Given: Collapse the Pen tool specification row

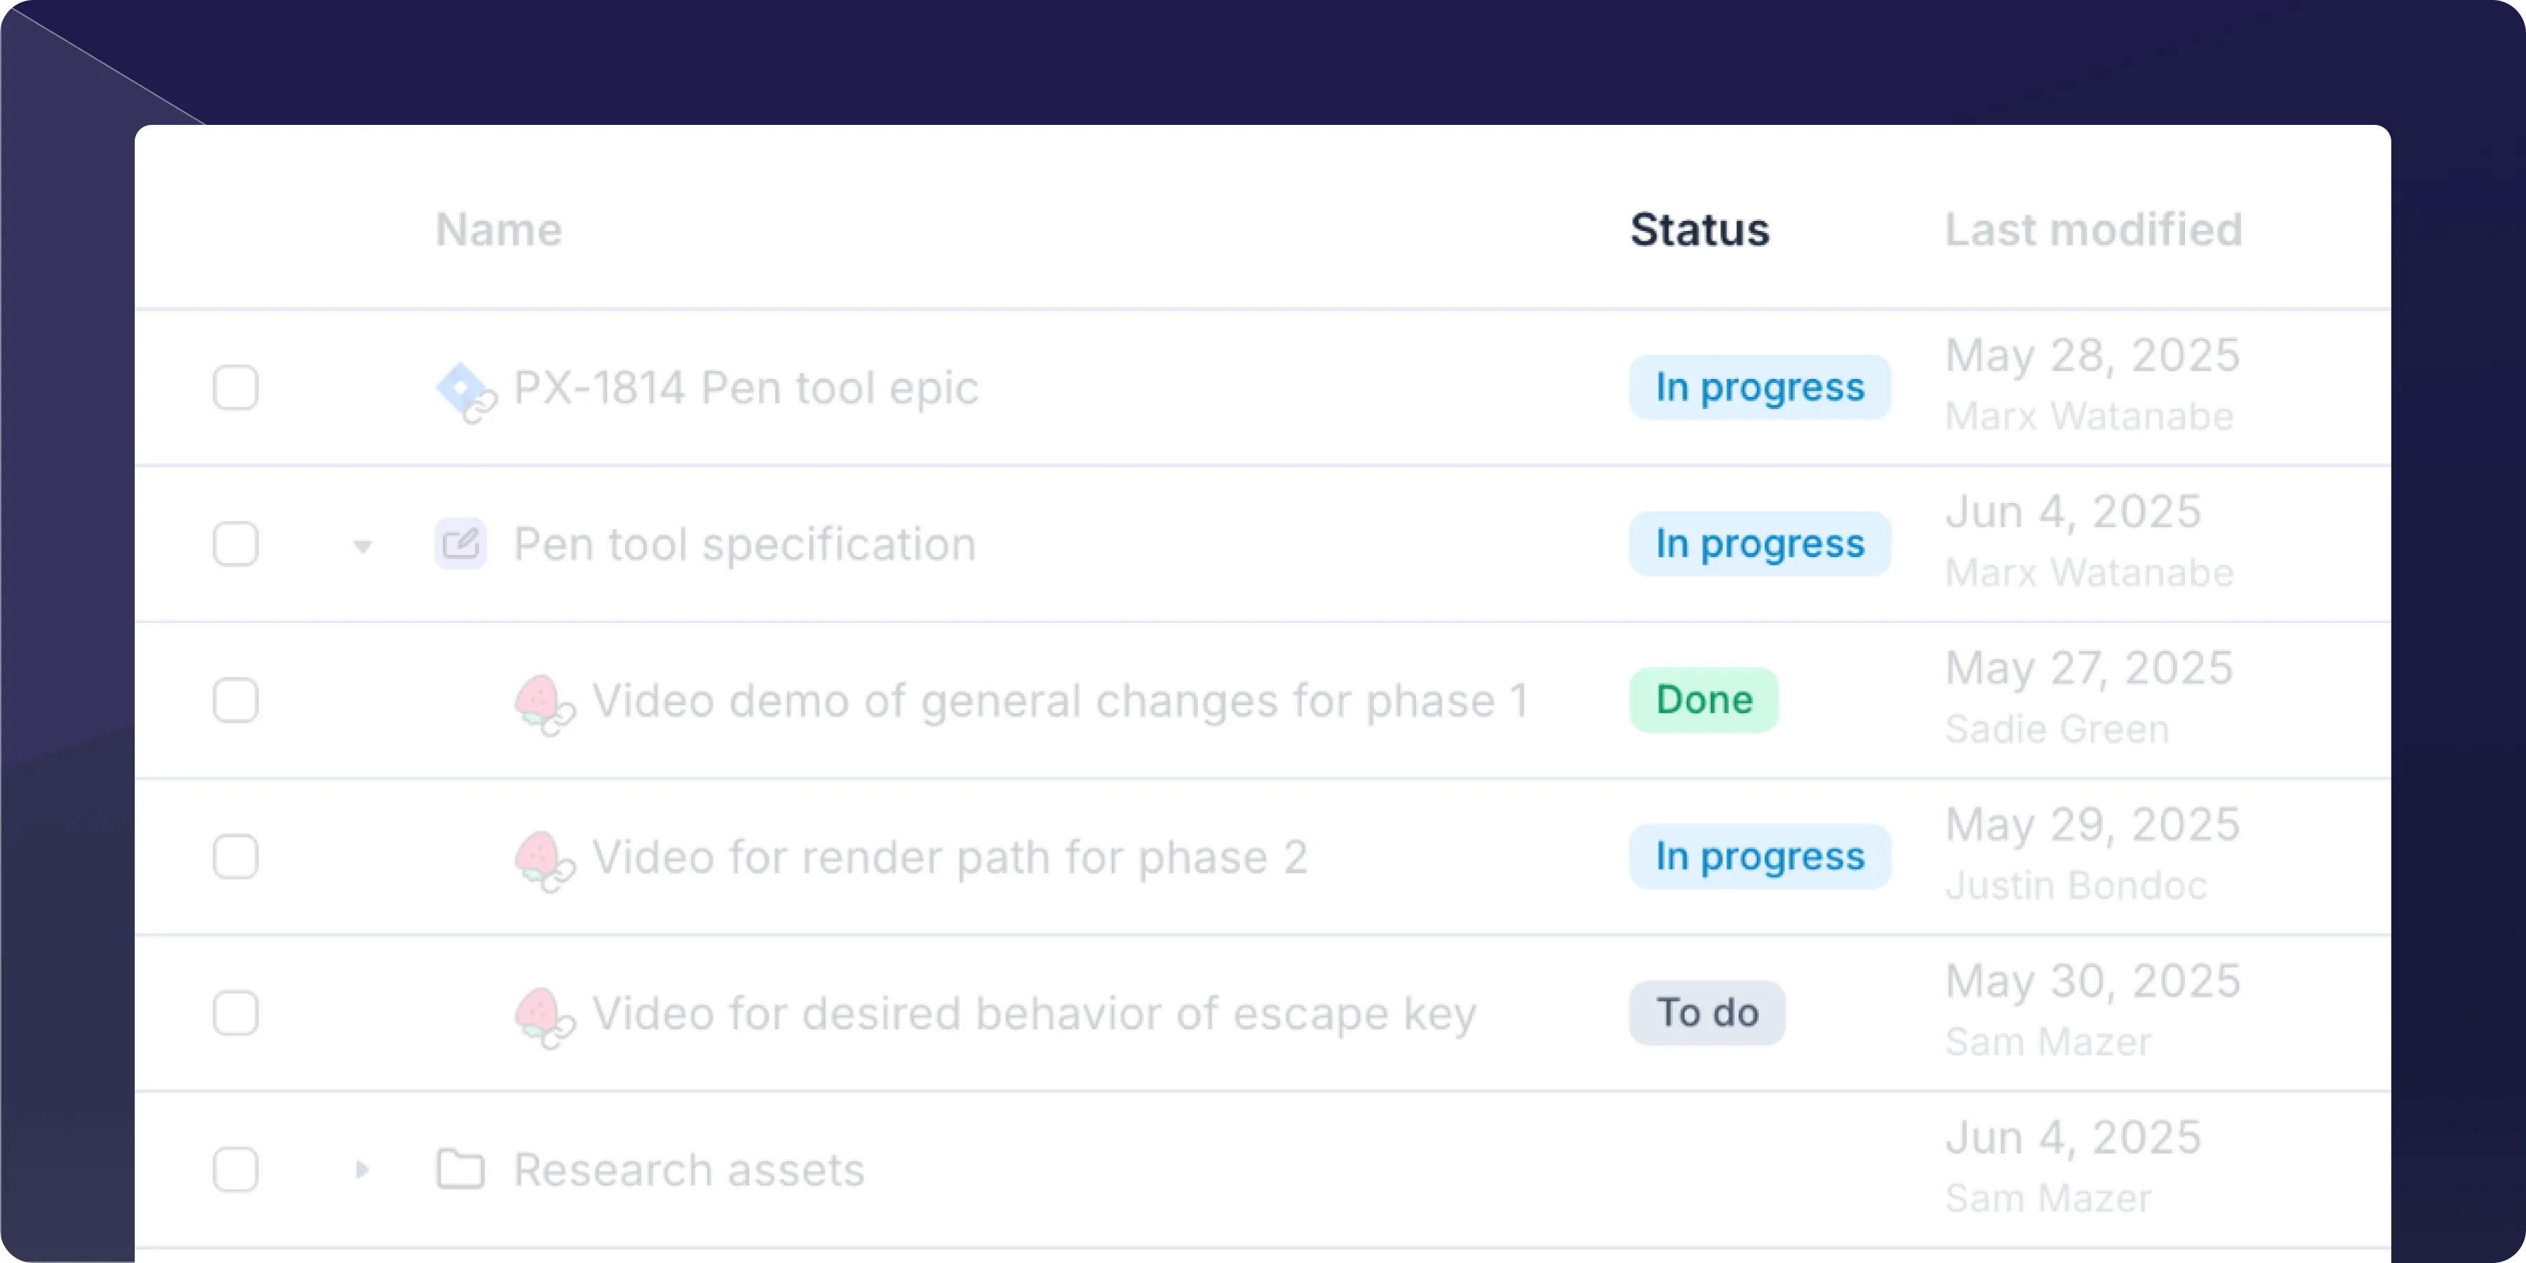Looking at the screenshot, I should [x=363, y=546].
